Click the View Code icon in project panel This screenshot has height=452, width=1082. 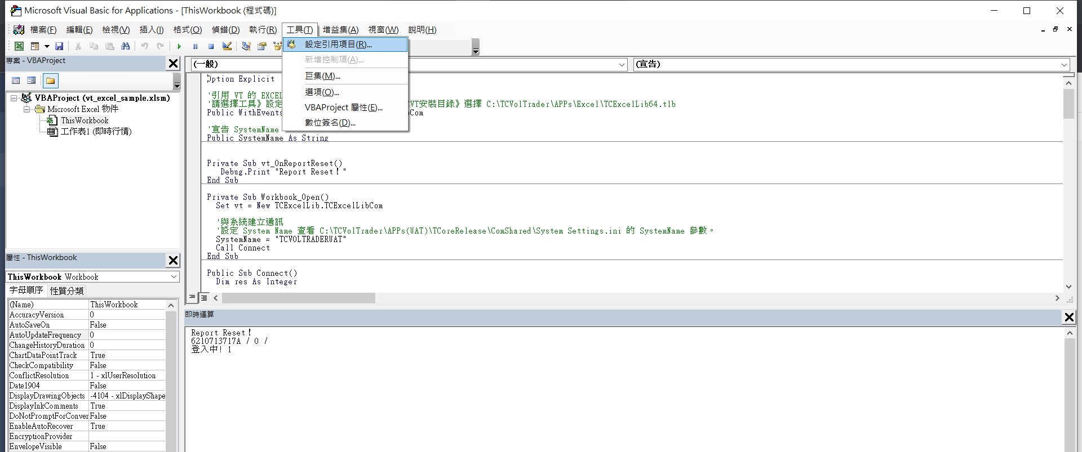(16, 80)
